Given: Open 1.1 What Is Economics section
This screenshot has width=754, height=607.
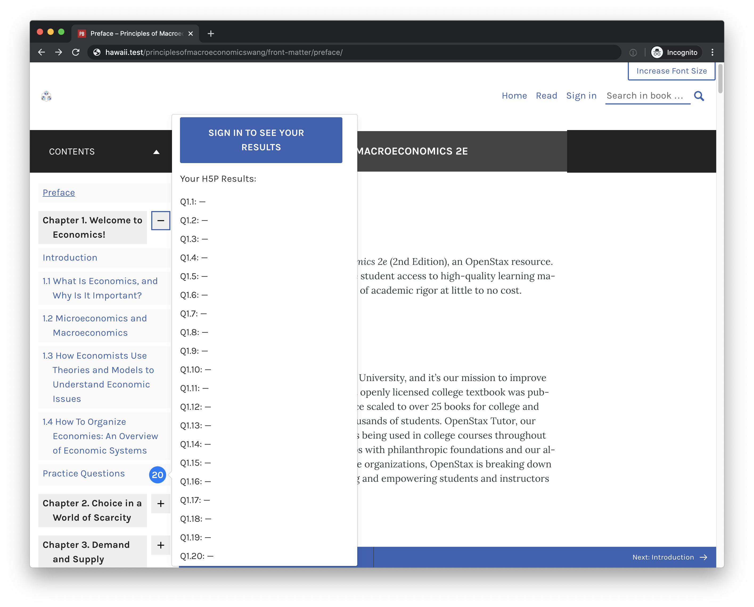Looking at the screenshot, I should point(100,288).
